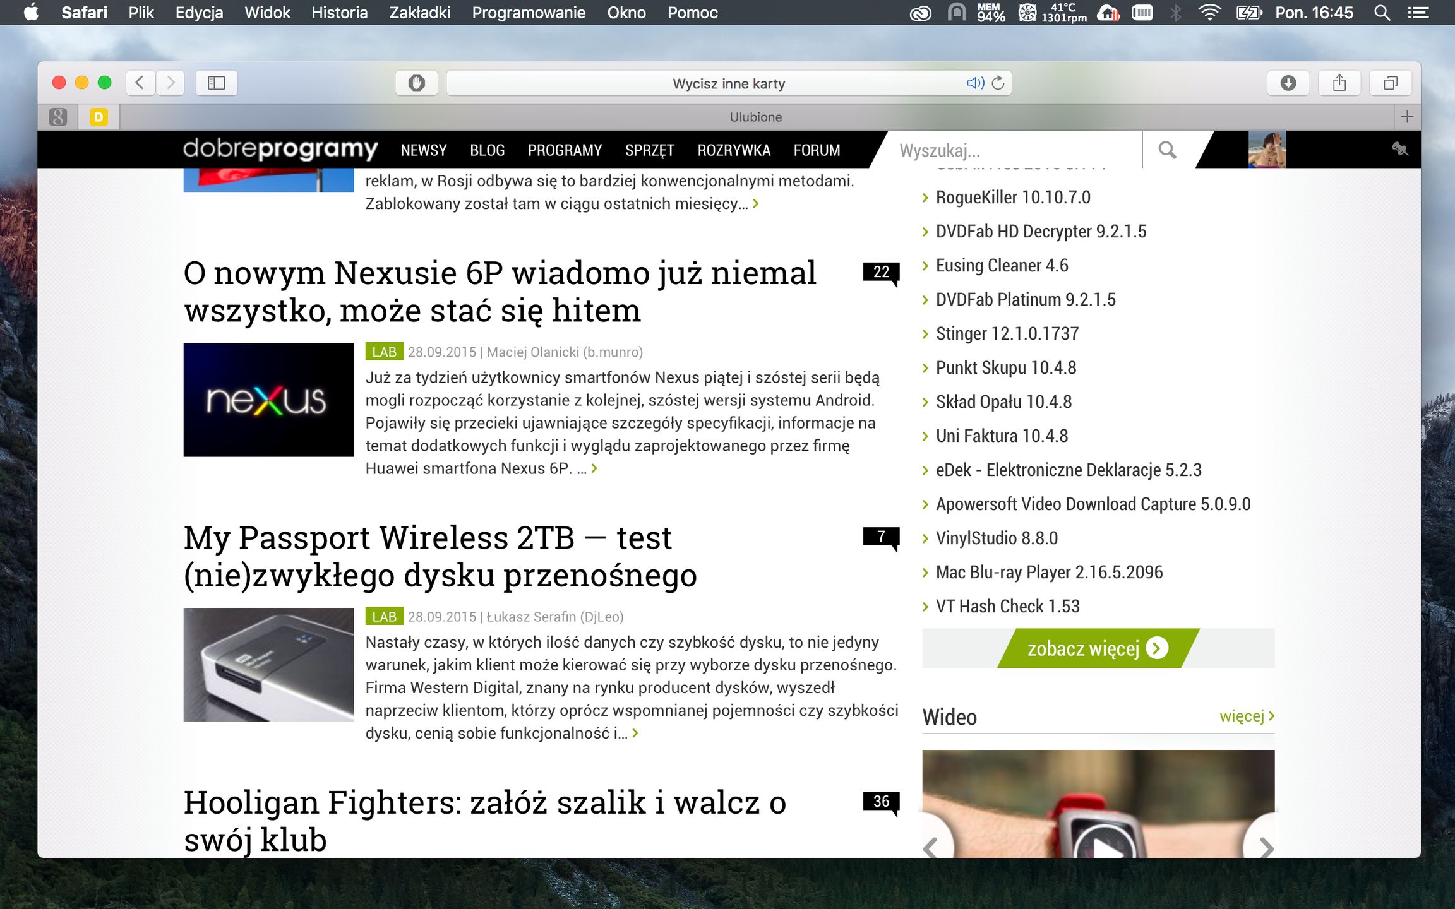Open the Safari share menu

pos(1340,82)
